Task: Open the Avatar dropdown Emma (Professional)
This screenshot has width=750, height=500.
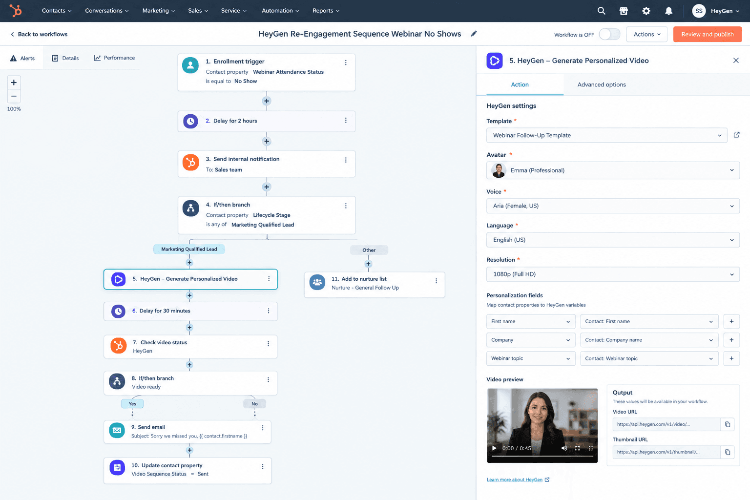Action: pyautogui.click(x=613, y=170)
